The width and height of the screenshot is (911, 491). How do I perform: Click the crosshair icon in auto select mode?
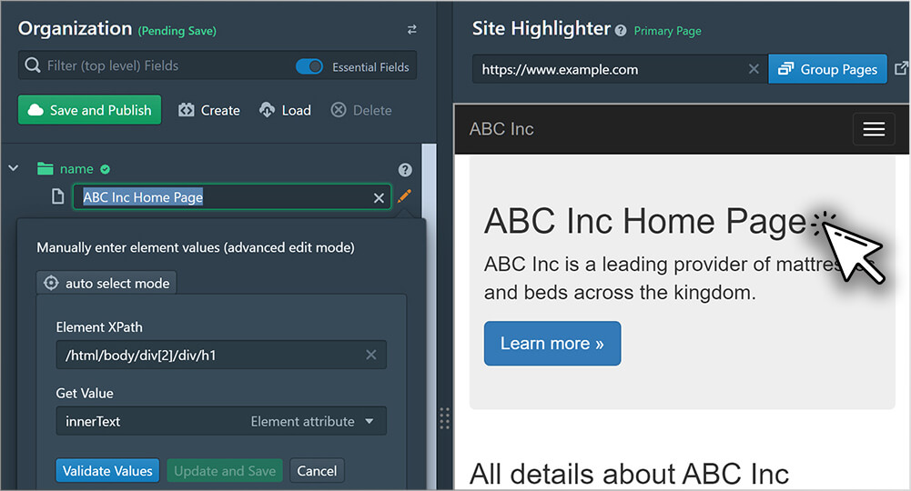point(51,283)
